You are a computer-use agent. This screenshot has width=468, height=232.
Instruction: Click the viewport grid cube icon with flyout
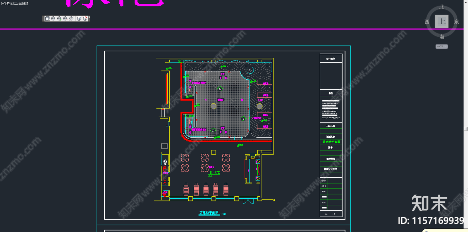pos(47,18)
